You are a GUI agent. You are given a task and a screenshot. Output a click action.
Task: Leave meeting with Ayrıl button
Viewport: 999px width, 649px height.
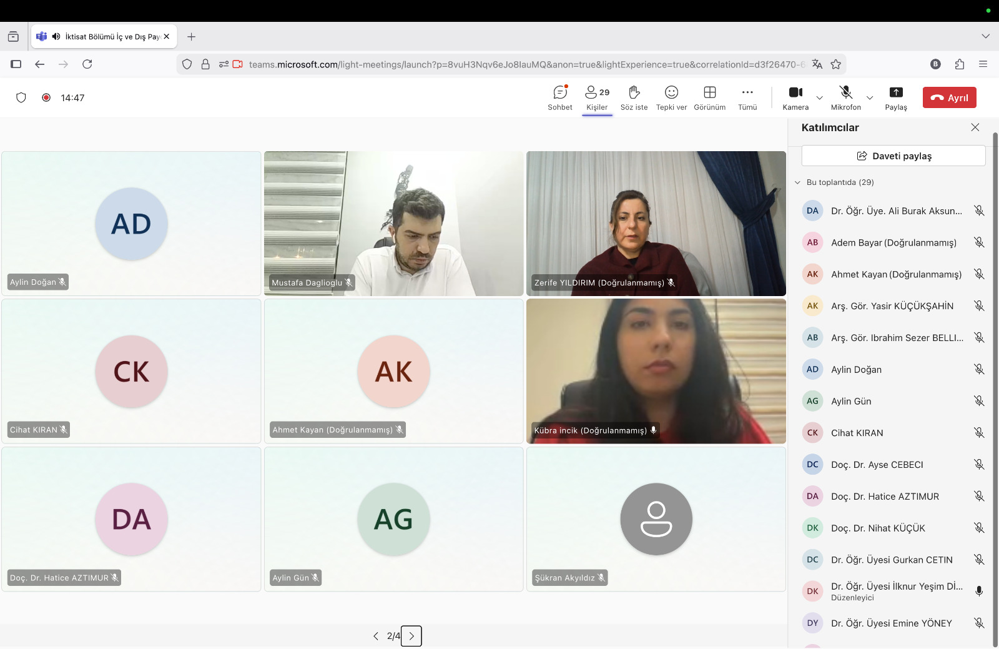(x=949, y=97)
